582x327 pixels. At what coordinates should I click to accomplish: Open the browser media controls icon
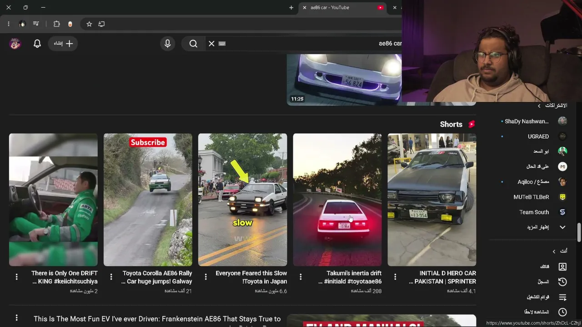click(36, 24)
